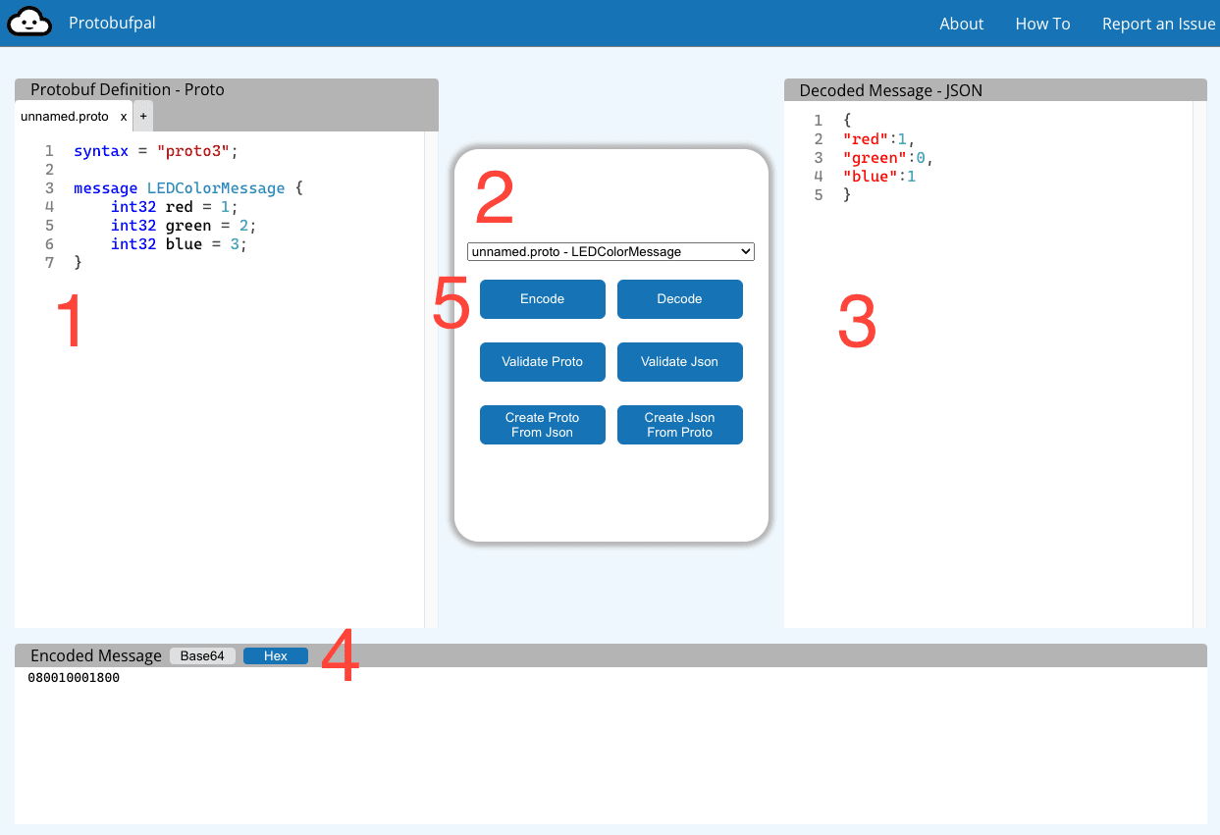Image resolution: width=1220 pixels, height=835 pixels.
Task: Click line 4 in the JSON editor
Action: pyautogui.click(x=876, y=177)
